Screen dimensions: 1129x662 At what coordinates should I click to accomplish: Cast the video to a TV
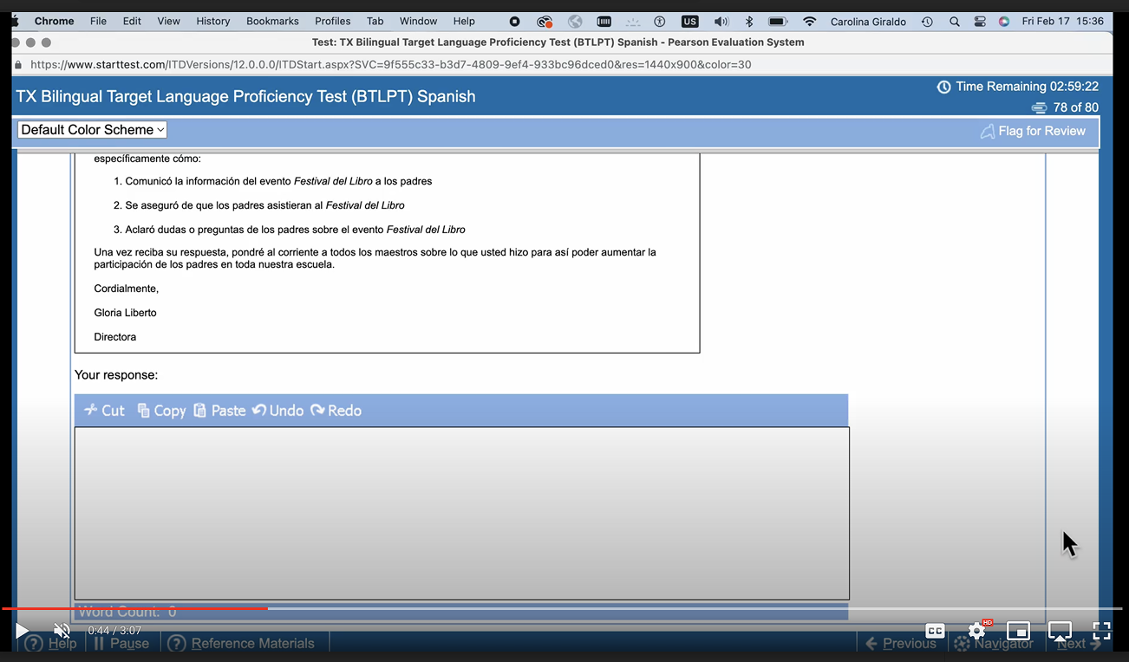coord(1060,631)
